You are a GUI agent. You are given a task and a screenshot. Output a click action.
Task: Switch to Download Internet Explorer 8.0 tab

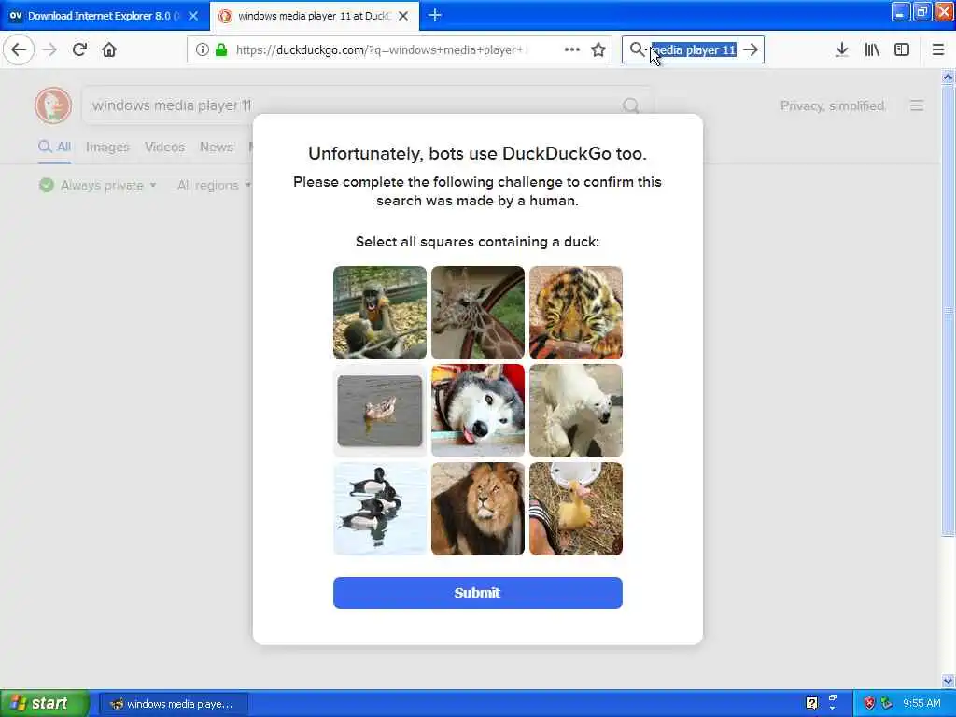tap(105, 16)
